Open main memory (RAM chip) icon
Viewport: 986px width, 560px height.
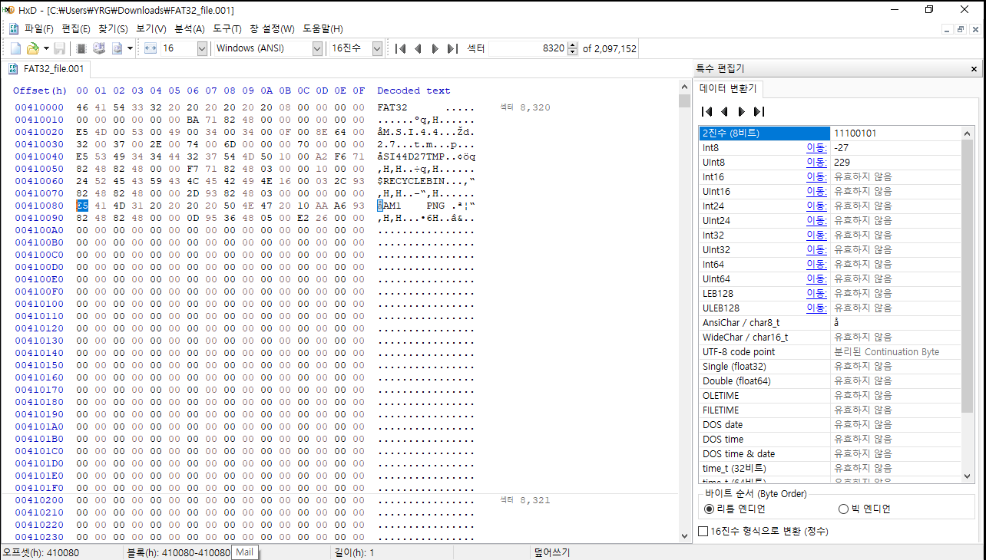pyautogui.click(x=81, y=48)
